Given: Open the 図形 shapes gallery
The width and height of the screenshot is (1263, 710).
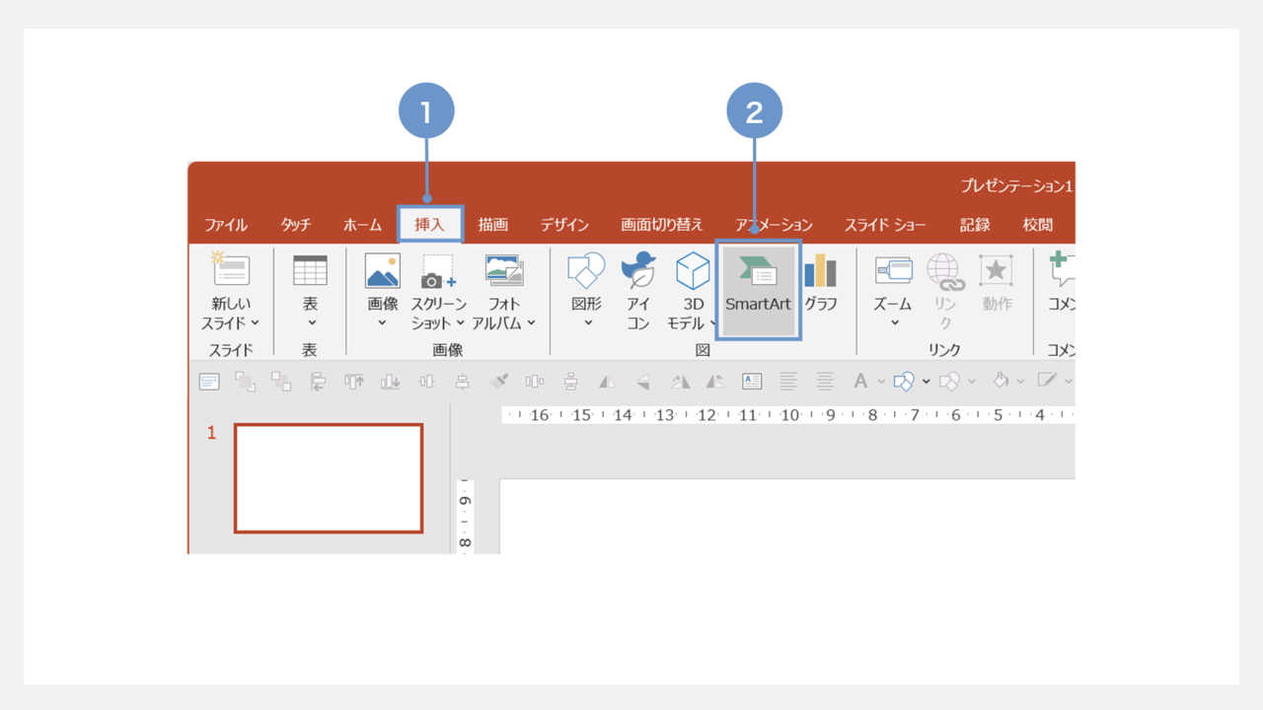Looking at the screenshot, I should click(x=586, y=292).
